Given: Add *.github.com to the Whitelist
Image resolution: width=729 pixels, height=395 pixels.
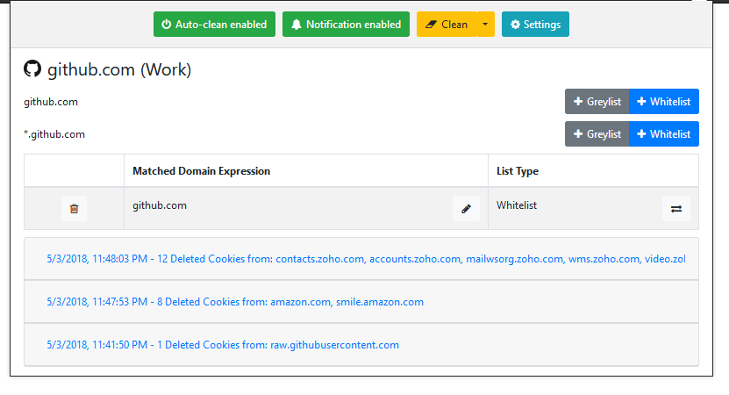Looking at the screenshot, I should 664,134.
